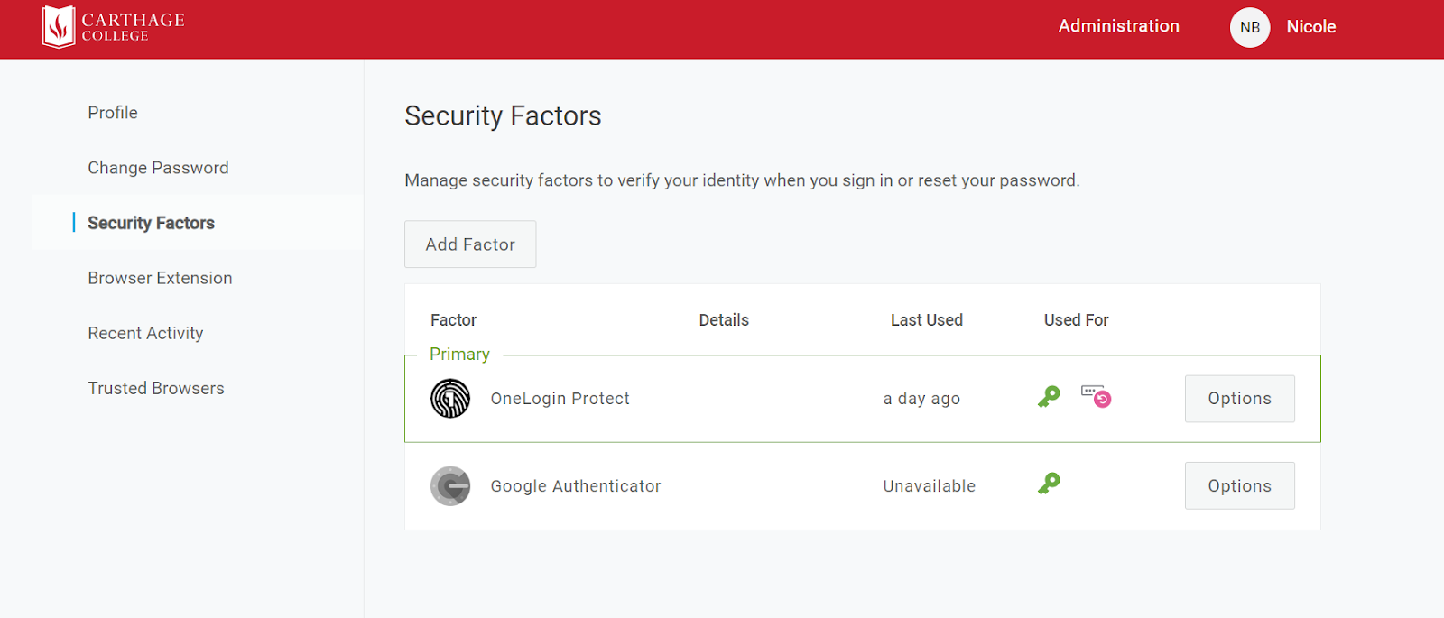Click the OneLogin Protect factor name
Screen dimensions: 1444x618
pyautogui.click(x=560, y=399)
